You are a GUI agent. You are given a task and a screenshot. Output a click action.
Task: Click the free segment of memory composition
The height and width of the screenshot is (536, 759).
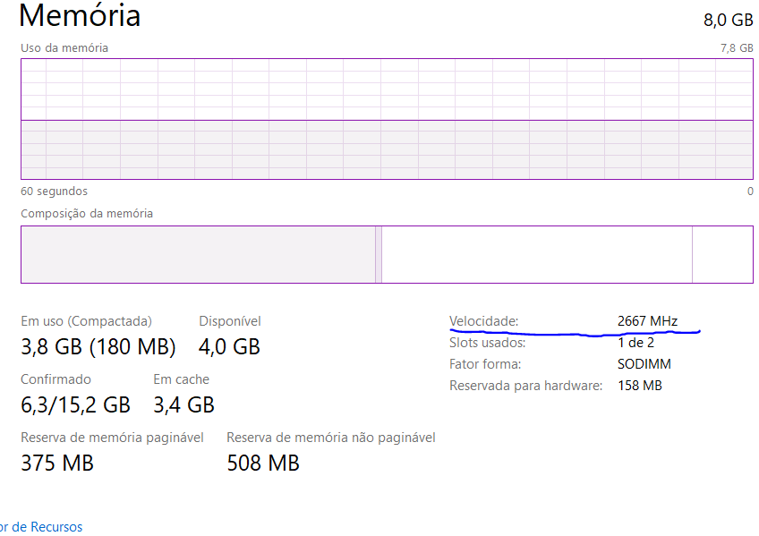point(722,254)
